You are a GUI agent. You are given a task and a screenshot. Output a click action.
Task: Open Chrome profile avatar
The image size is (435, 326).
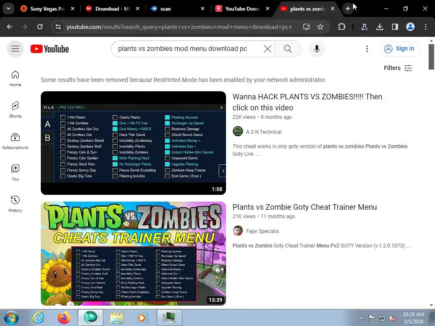pyautogui.click(x=410, y=27)
